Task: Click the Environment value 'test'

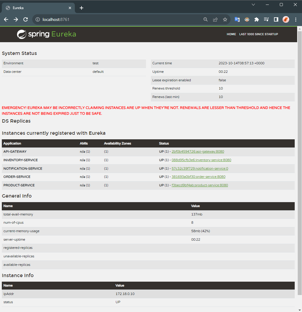Action: (x=95, y=63)
